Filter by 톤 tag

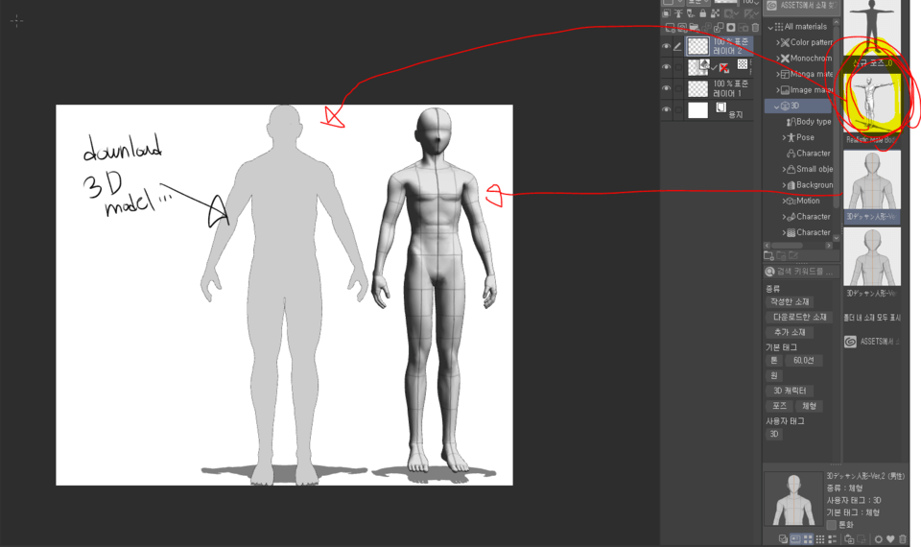point(774,360)
